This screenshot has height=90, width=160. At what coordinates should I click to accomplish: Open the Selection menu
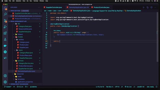pyautogui.click(x=18, y=1)
